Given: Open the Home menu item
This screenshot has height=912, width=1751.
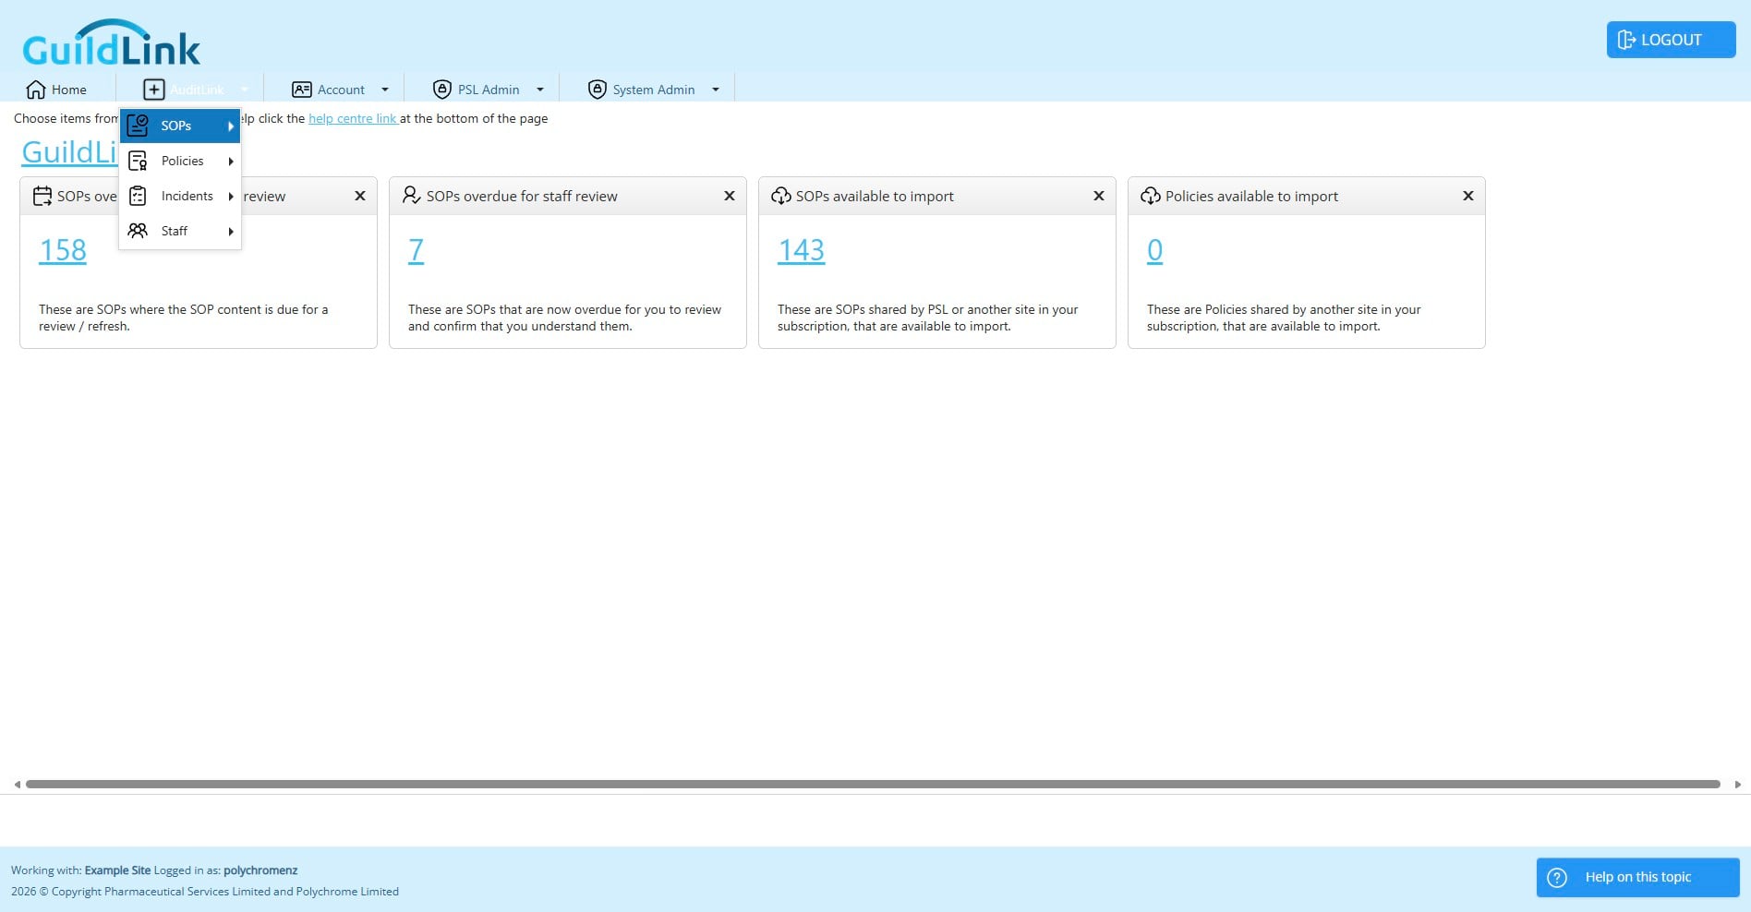Looking at the screenshot, I should point(57,90).
